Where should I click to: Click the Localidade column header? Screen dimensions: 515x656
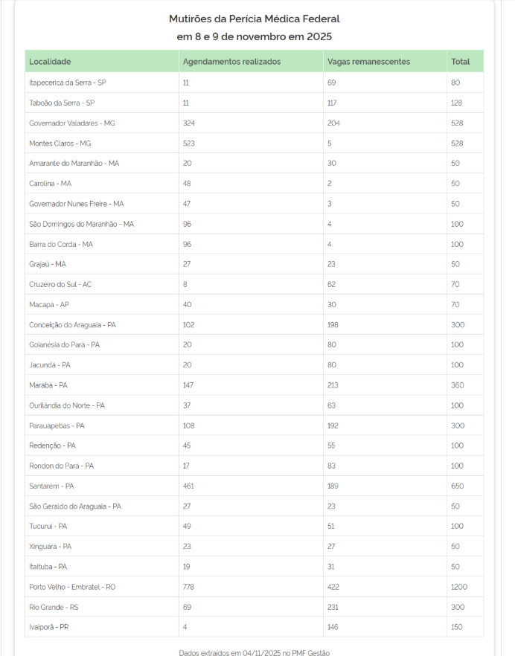[x=50, y=61]
